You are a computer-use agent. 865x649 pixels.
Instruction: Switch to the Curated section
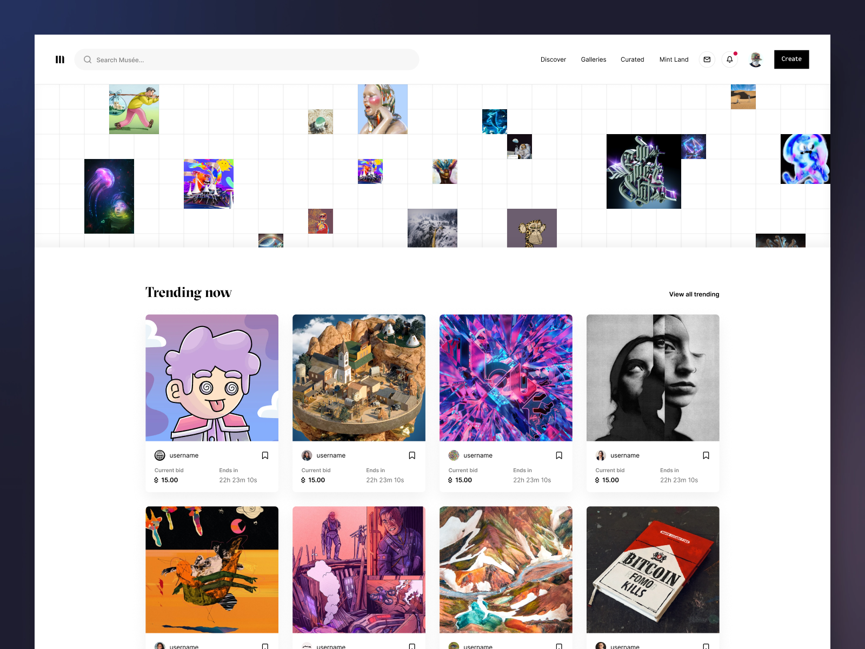tap(632, 59)
